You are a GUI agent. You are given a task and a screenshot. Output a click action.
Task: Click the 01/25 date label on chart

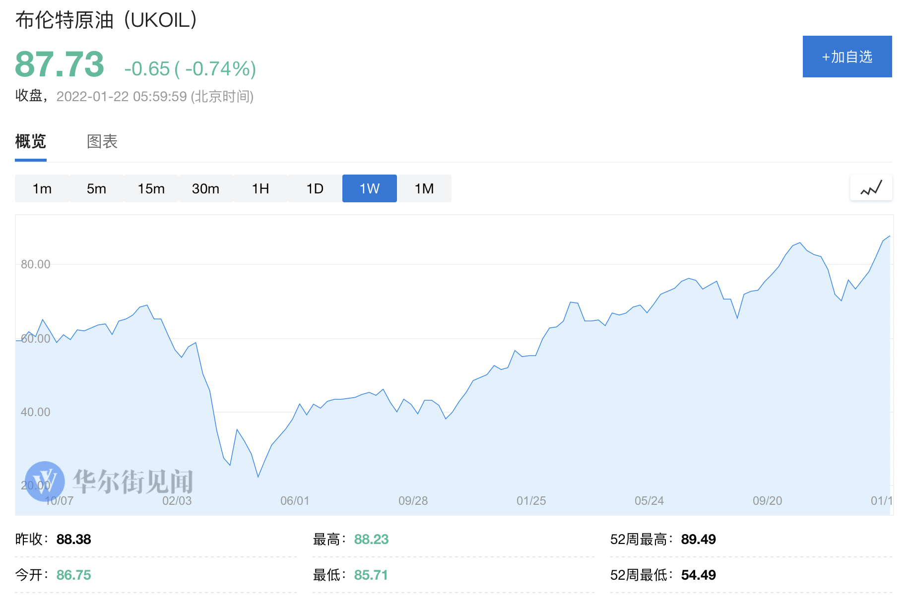(531, 501)
